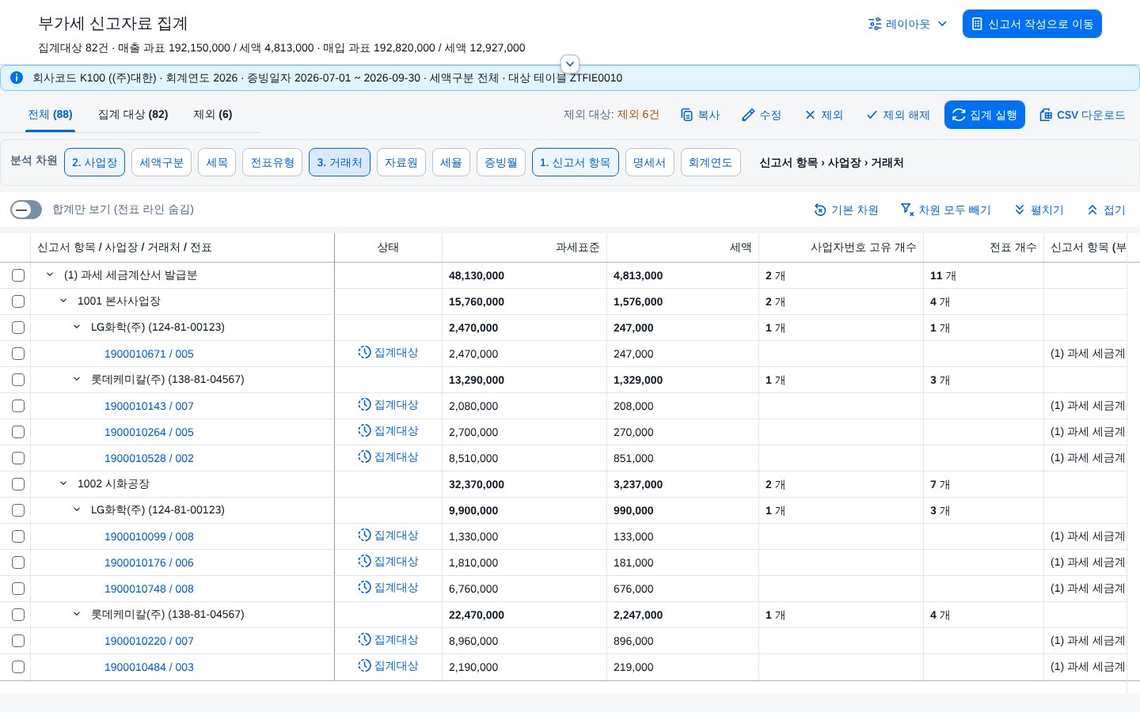Image resolution: width=1140 pixels, height=712 pixels.
Task: Click the refresh icon in 집계 실행
Action: coord(959,115)
